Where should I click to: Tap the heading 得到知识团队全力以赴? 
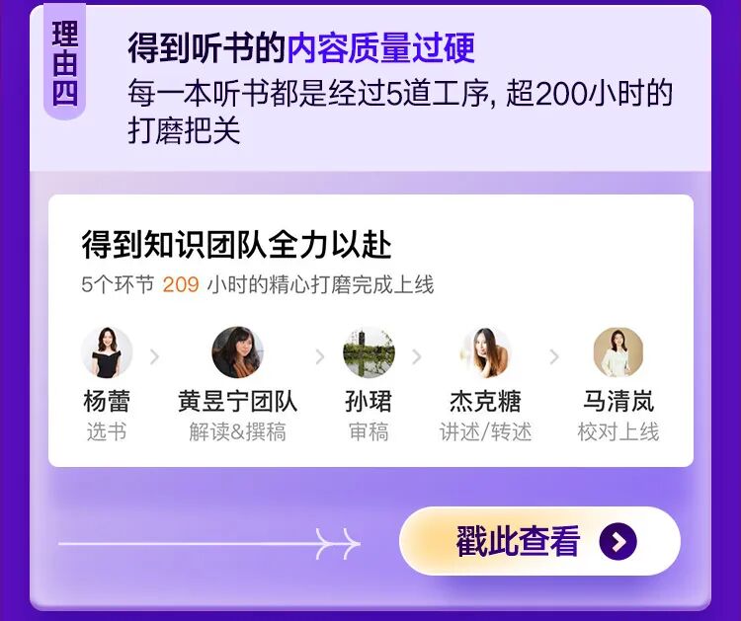236,245
